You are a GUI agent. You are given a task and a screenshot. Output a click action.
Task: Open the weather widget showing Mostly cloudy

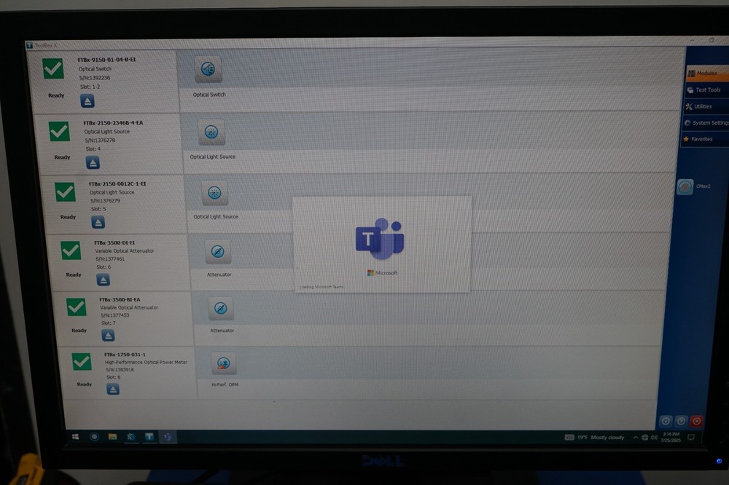coord(595,437)
